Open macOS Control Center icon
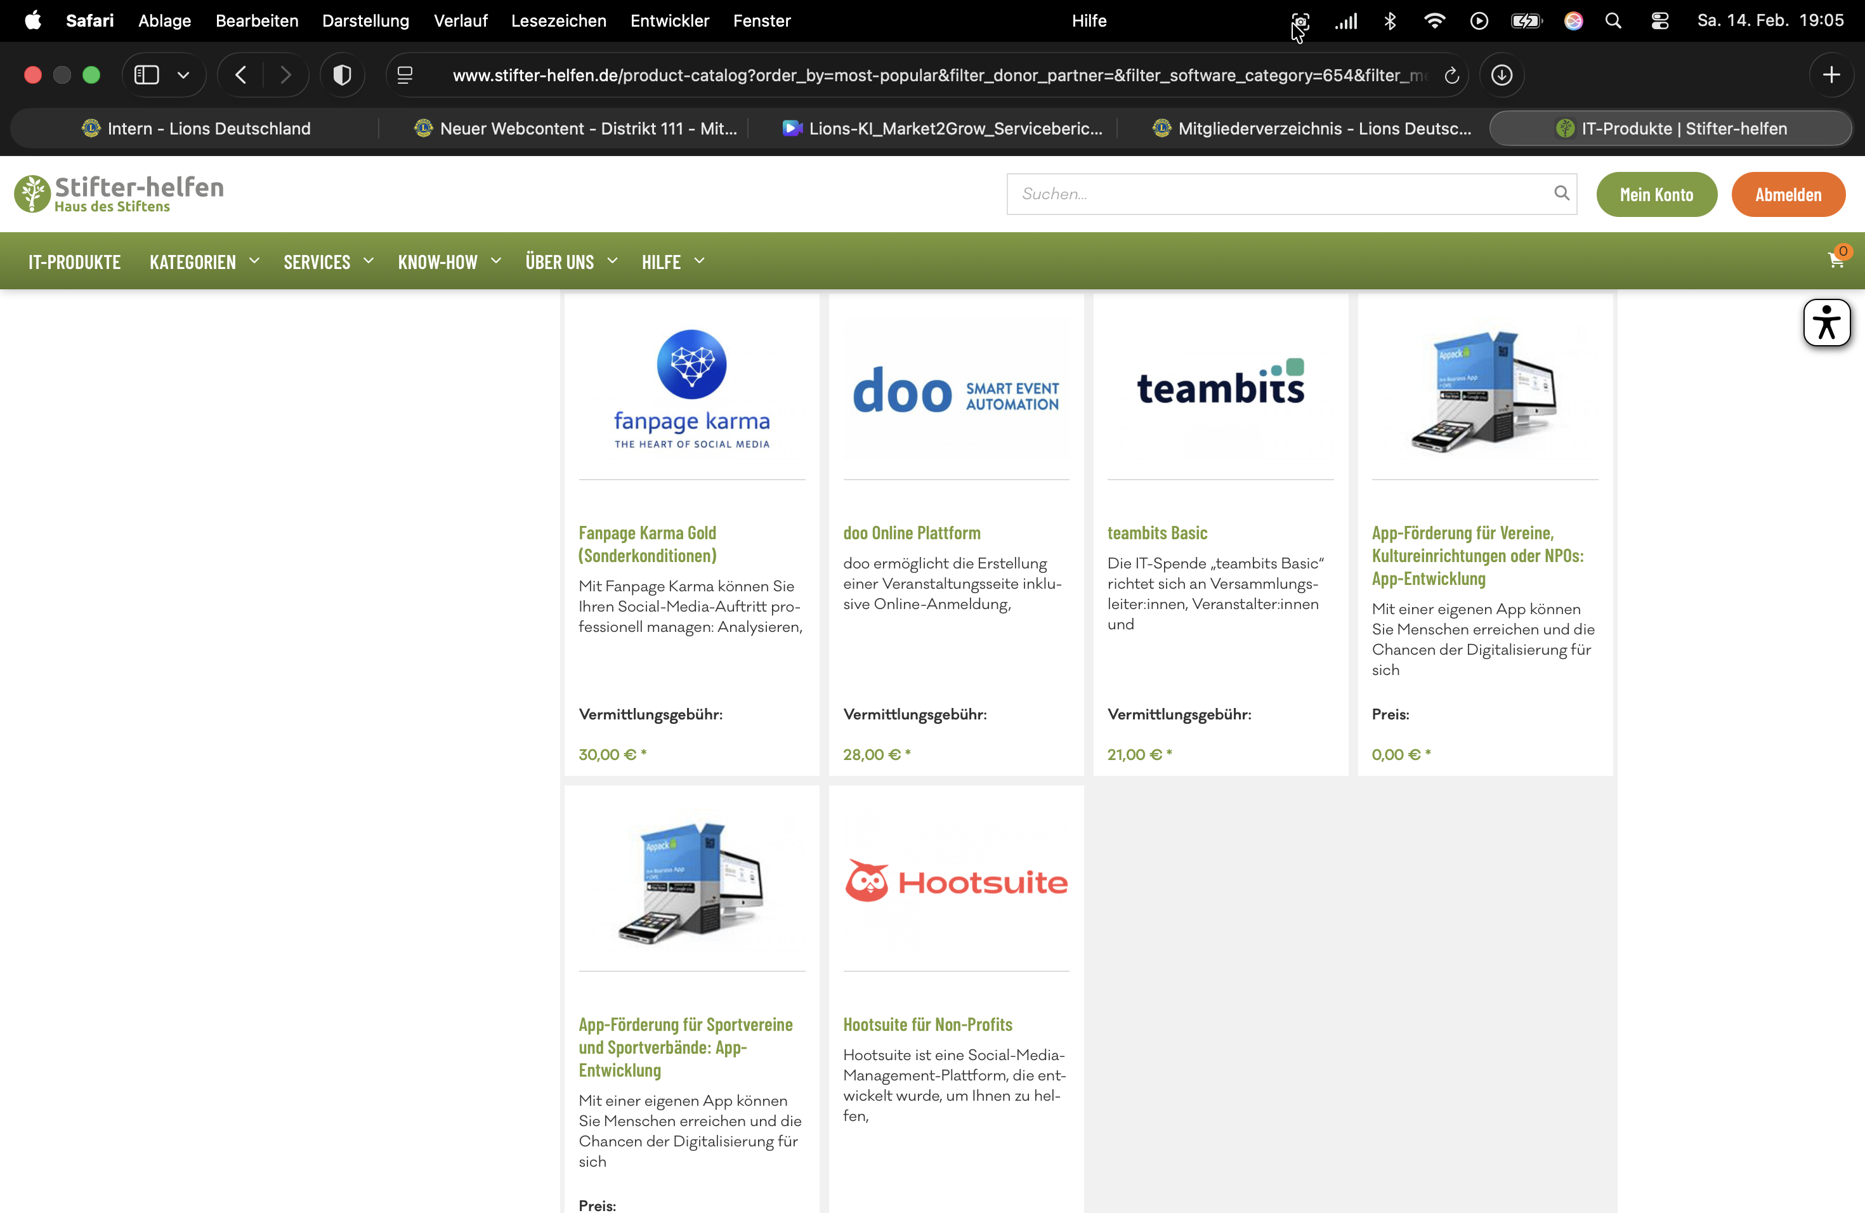The image size is (1865, 1213). pyautogui.click(x=1659, y=21)
